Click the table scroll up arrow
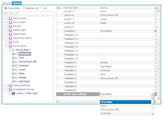 [x=158, y=11]
